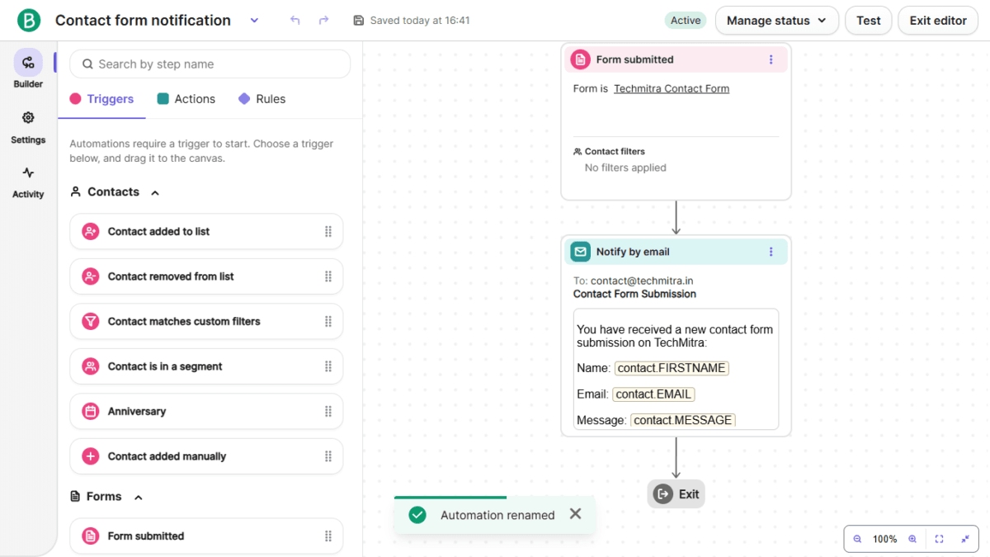Viewport: 990px width, 557px height.
Task: Click the Contact is in a segment icon
Action: click(91, 366)
